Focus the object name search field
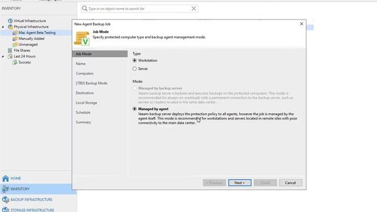Screen dimensions: 377x212 pyautogui.click(x=139, y=9)
